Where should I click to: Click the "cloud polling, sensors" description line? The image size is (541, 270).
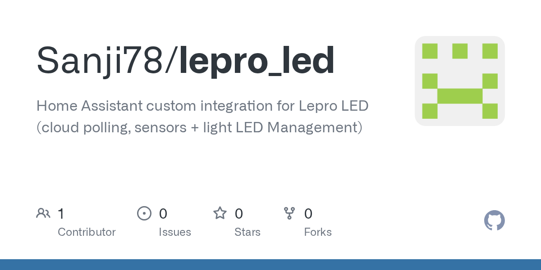[x=199, y=127]
